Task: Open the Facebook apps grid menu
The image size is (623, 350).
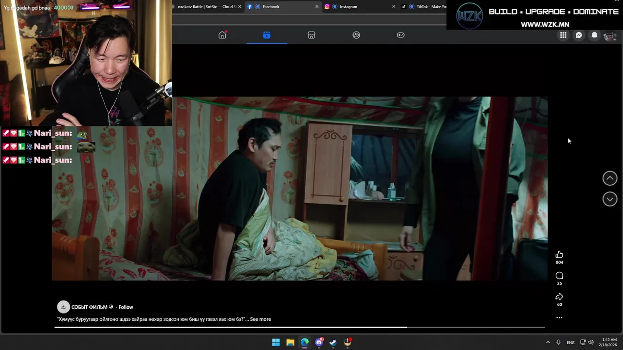Action: tap(563, 35)
